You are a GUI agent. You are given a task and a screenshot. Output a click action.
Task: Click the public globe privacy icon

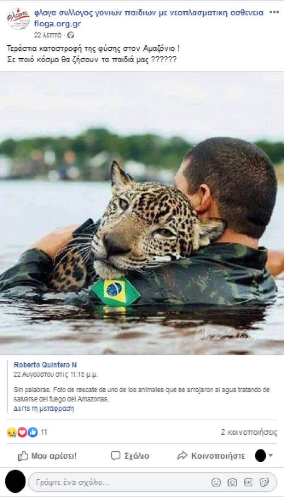coord(70,35)
